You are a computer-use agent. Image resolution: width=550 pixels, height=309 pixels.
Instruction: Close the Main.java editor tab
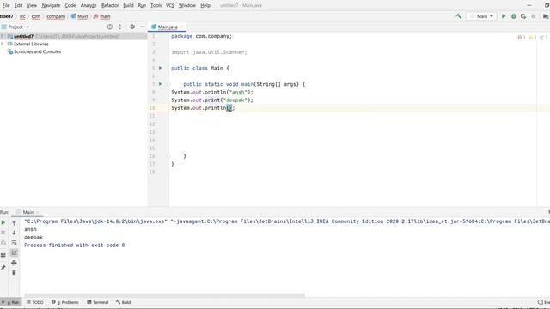click(x=182, y=27)
